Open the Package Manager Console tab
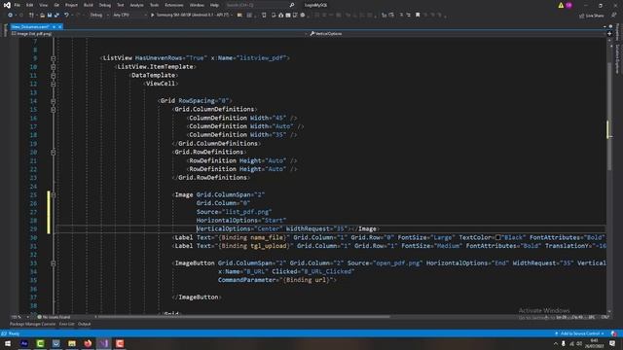Screen dimensions: 623x350 click(x=32, y=324)
